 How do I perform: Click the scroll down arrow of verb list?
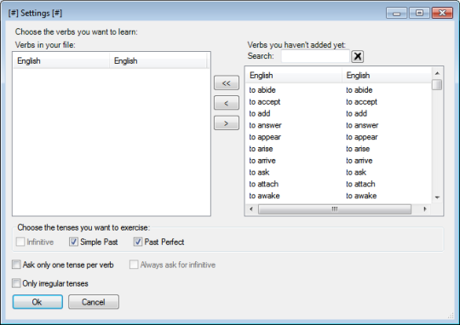click(437, 197)
